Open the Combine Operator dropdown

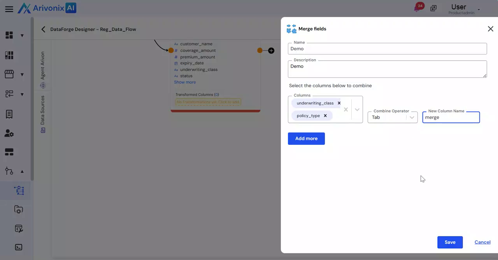coord(412,118)
